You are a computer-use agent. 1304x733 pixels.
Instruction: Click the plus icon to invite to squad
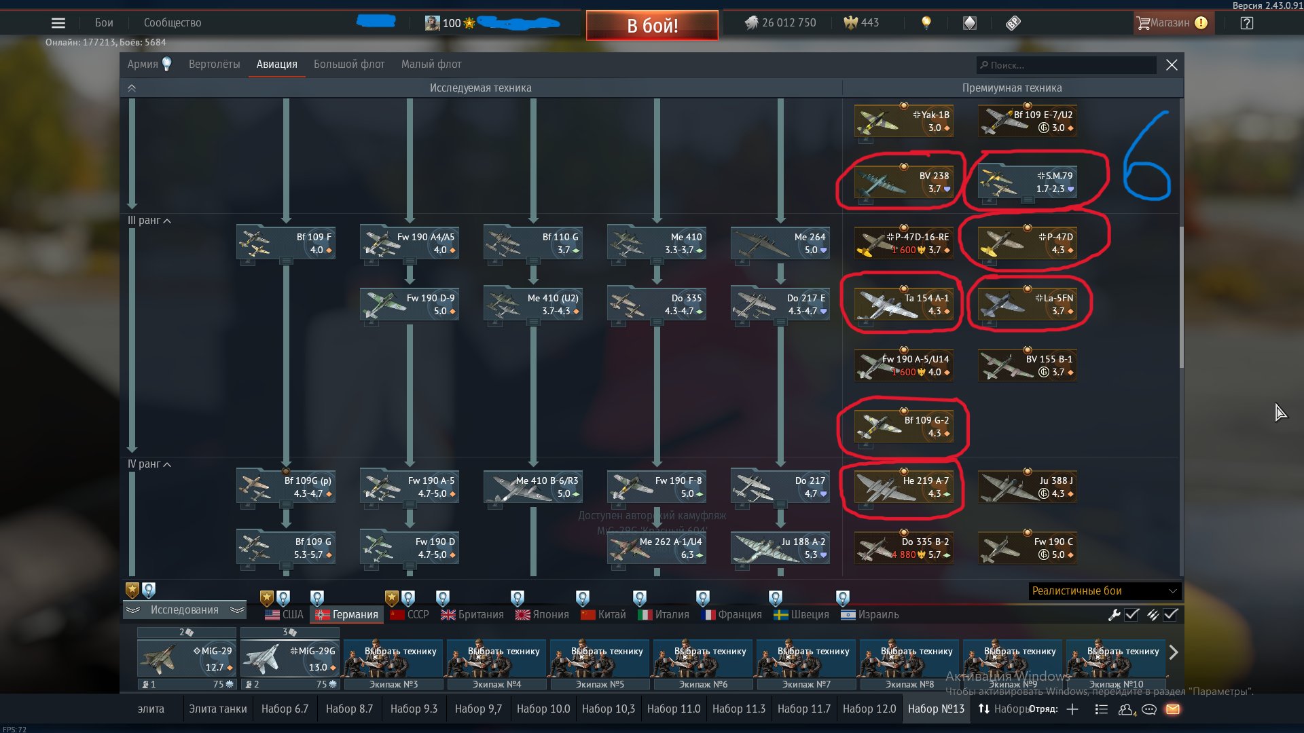1072,709
